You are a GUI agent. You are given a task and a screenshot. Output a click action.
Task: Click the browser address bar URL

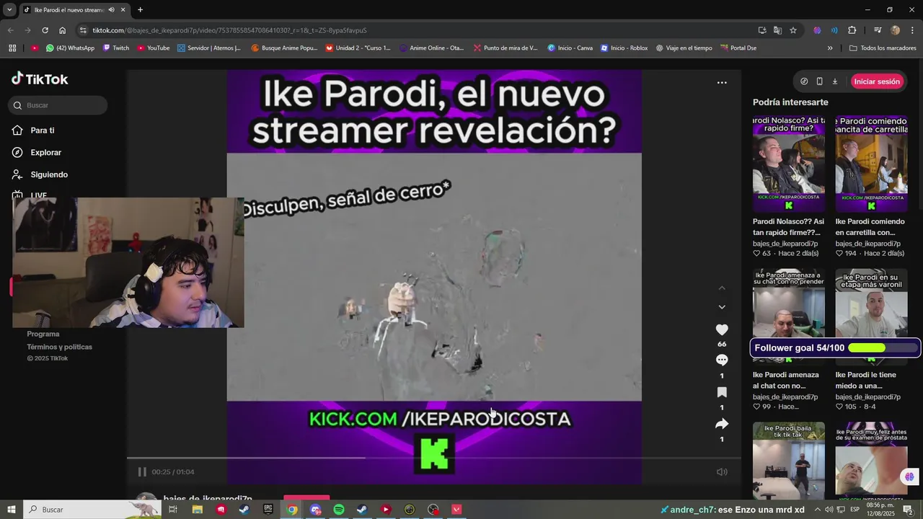pos(229,30)
